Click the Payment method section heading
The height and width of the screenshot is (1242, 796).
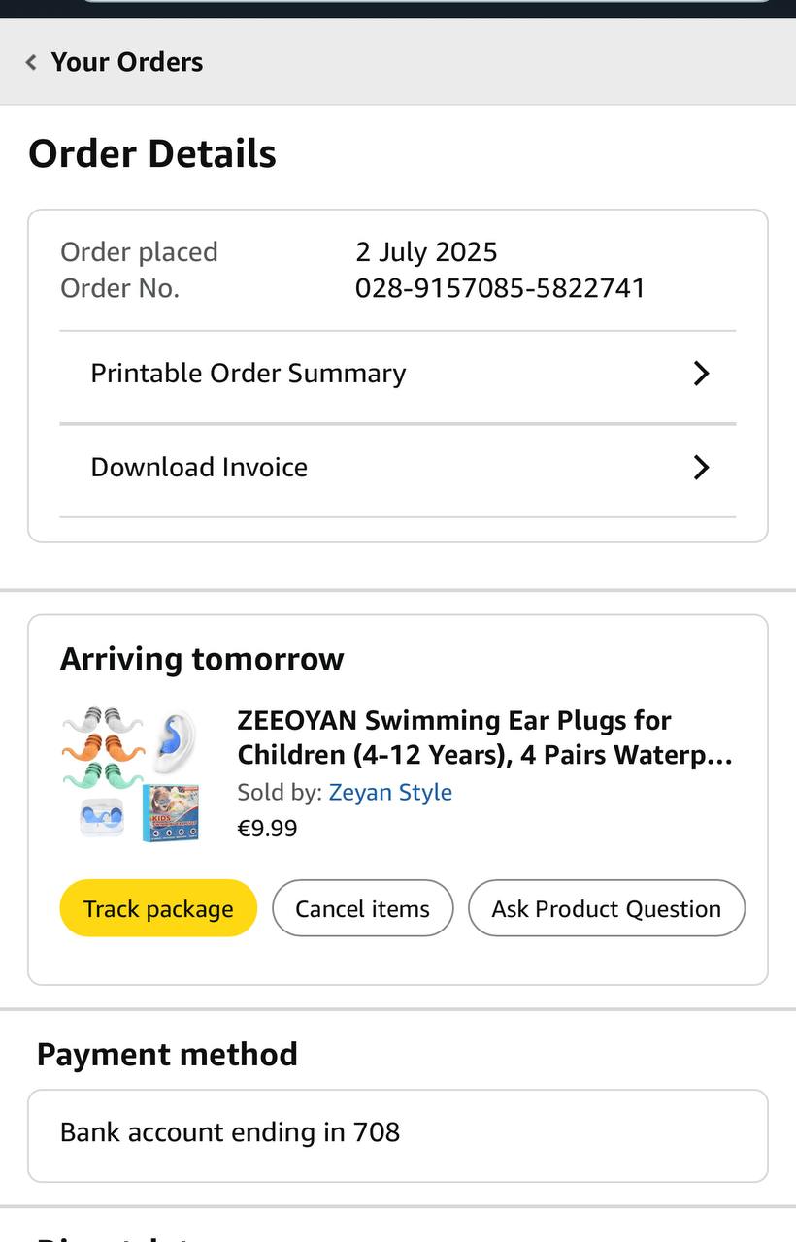click(167, 1054)
